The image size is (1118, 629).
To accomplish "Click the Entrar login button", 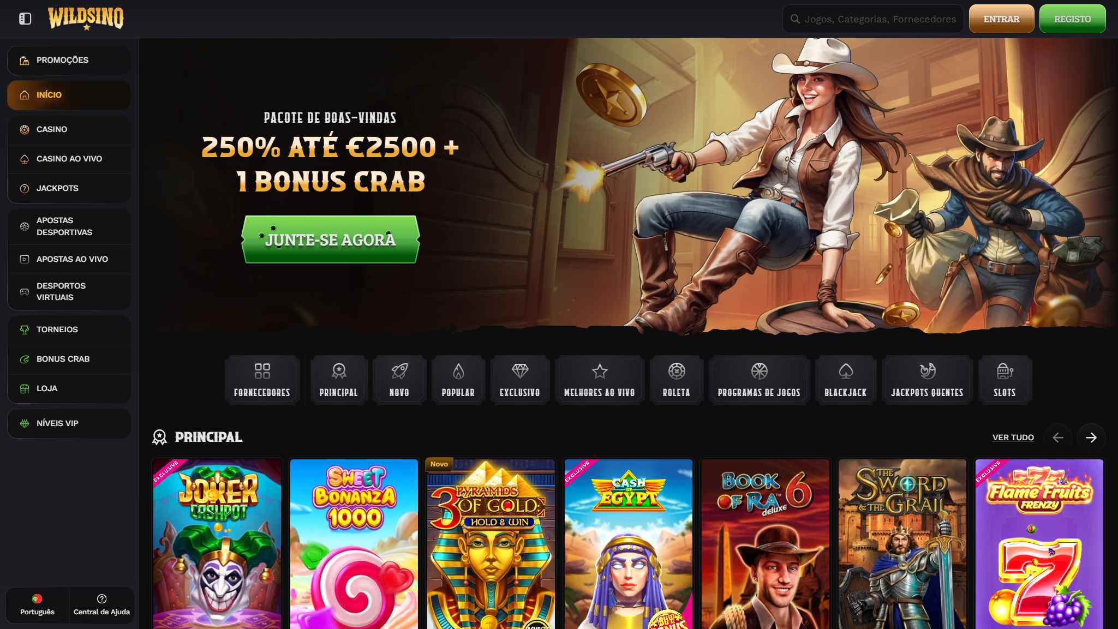I will [x=1001, y=19].
